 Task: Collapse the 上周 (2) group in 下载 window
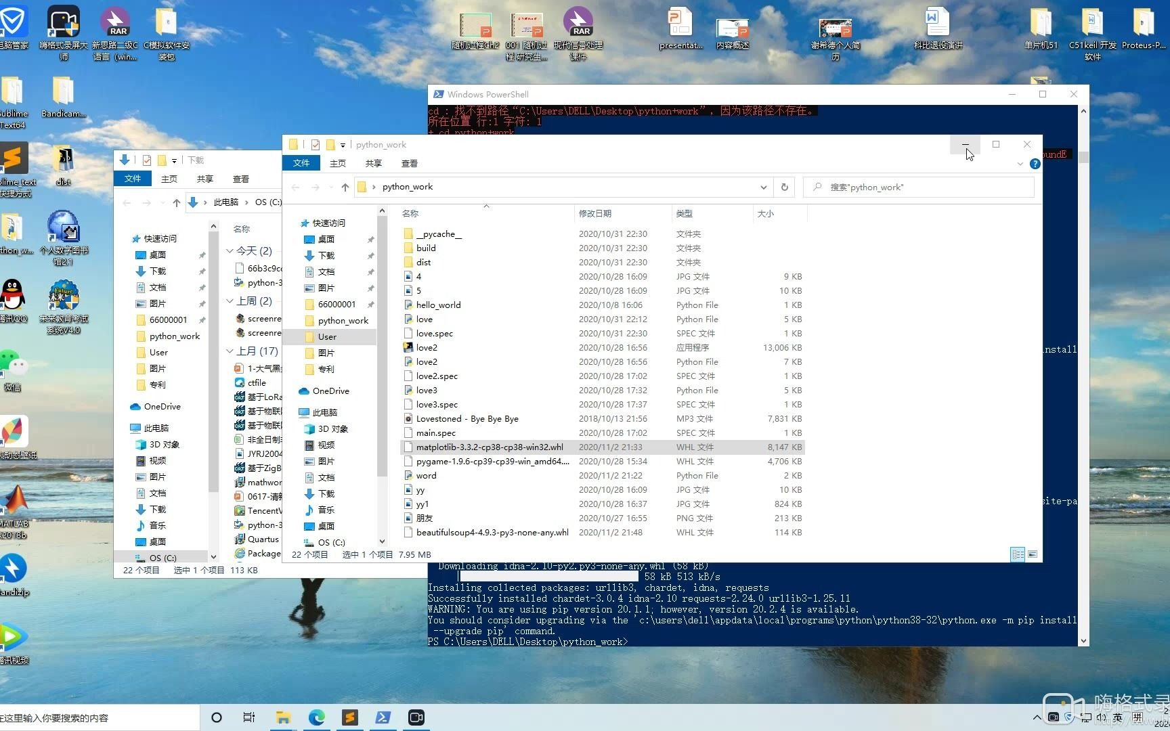(230, 301)
